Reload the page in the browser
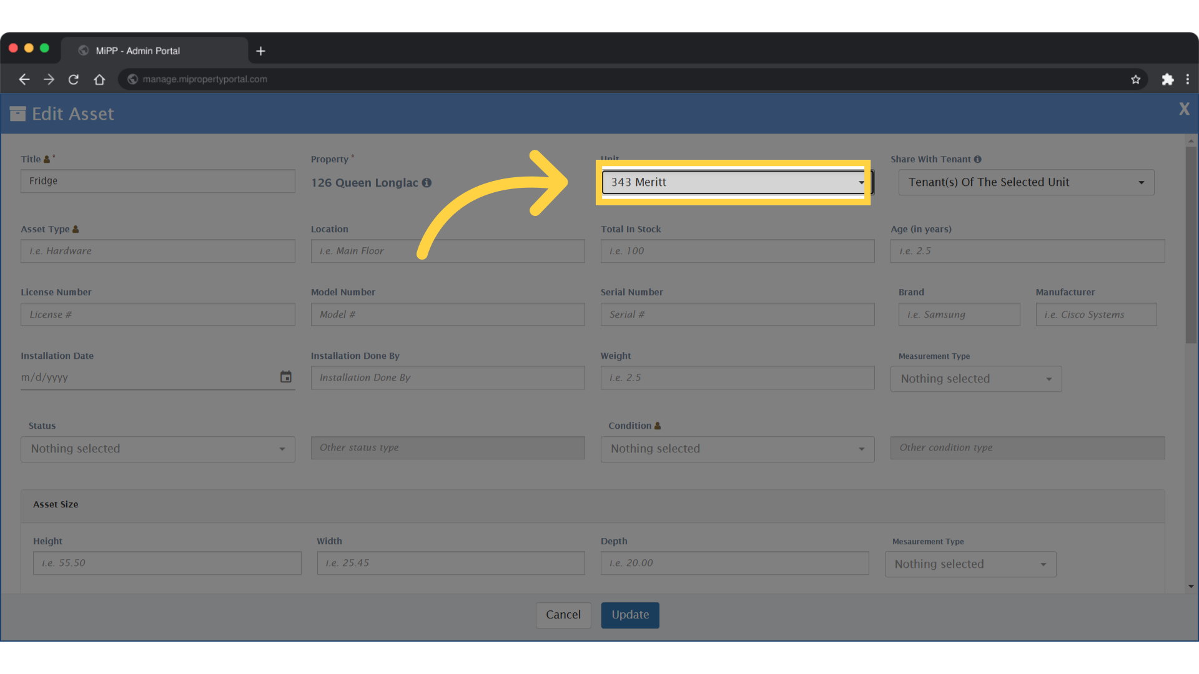Image resolution: width=1199 pixels, height=674 pixels. coord(73,79)
